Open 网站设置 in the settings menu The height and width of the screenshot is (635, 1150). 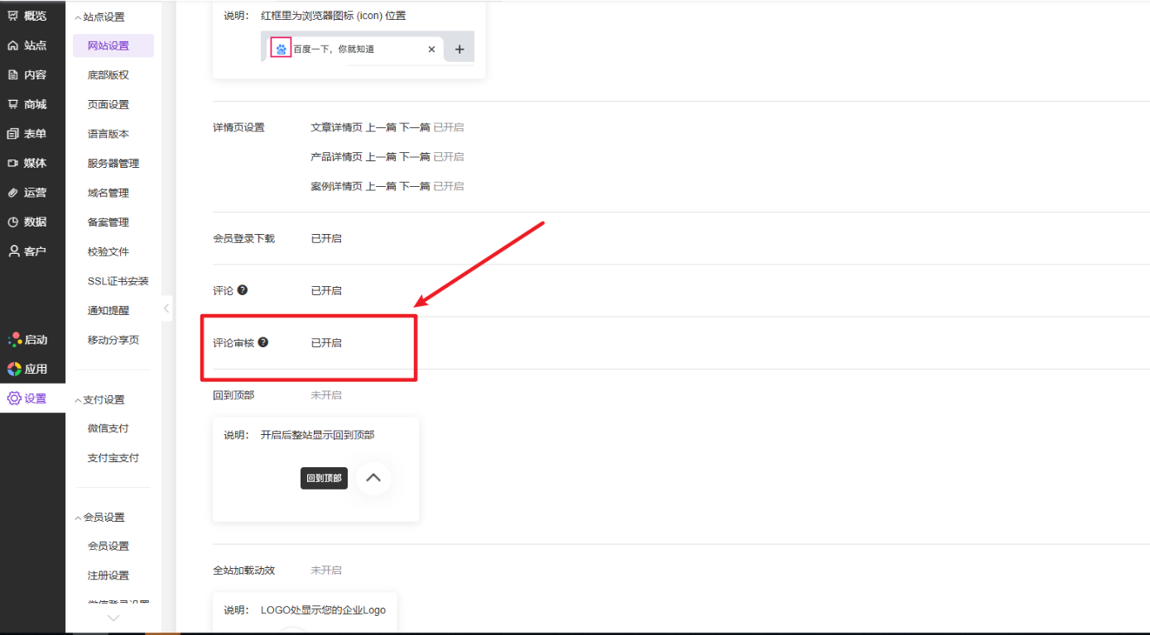(113, 45)
